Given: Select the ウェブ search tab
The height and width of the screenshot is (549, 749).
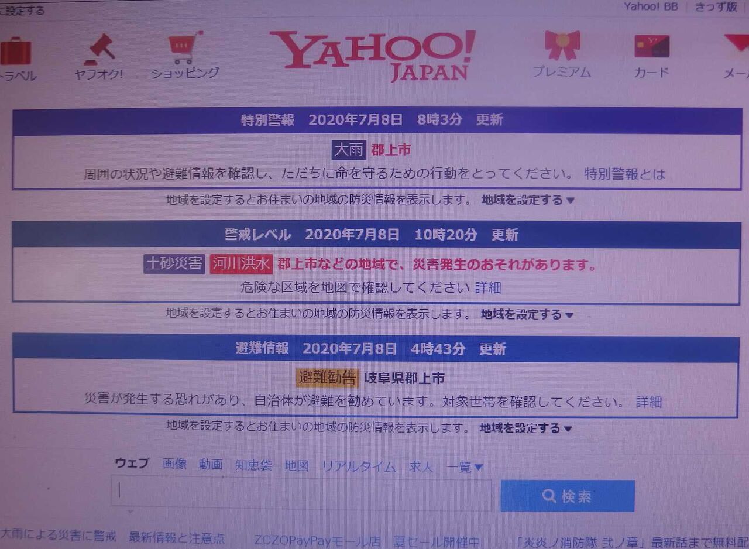Looking at the screenshot, I should (132, 464).
